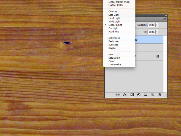Pick the Hard Mix blend mode
The width and height of the screenshot is (181, 136).
[x=113, y=32]
